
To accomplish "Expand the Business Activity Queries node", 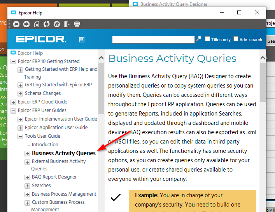I will click(x=27, y=154).
